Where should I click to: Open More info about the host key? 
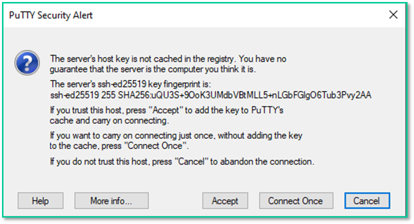pyautogui.click(x=111, y=201)
